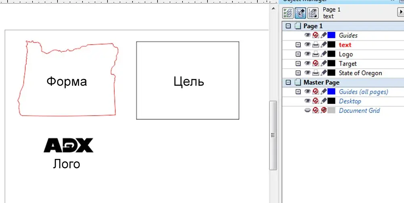The width and height of the screenshot is (404, 203).
Task: Expand the Target layer node
Action: [298, 64]
